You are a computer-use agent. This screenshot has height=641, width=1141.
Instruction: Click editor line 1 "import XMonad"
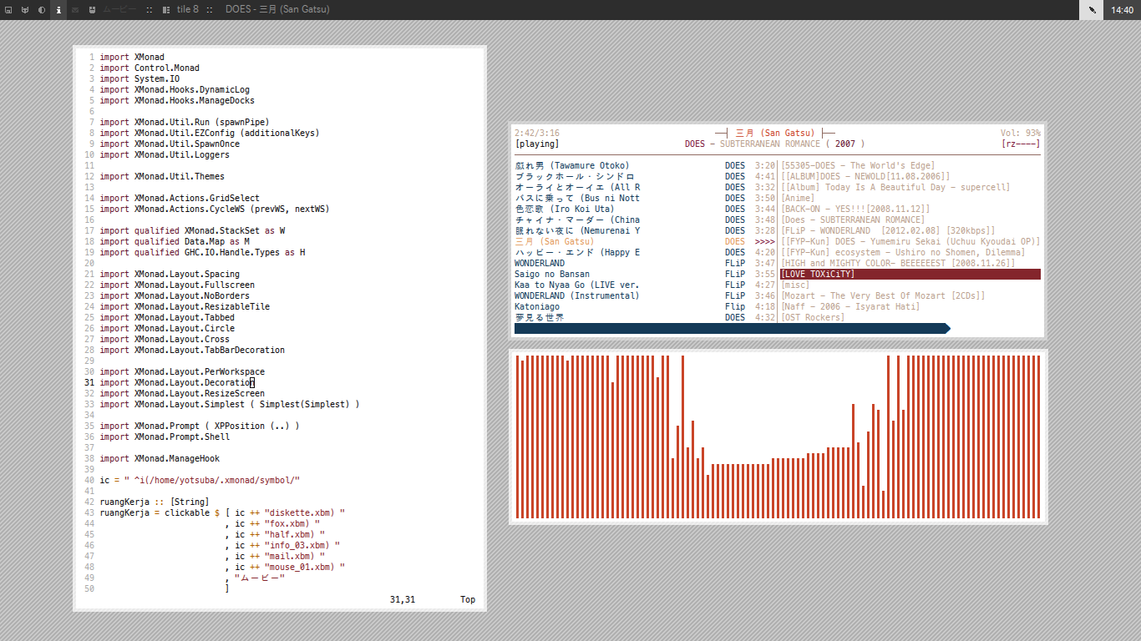pos(132,57)
